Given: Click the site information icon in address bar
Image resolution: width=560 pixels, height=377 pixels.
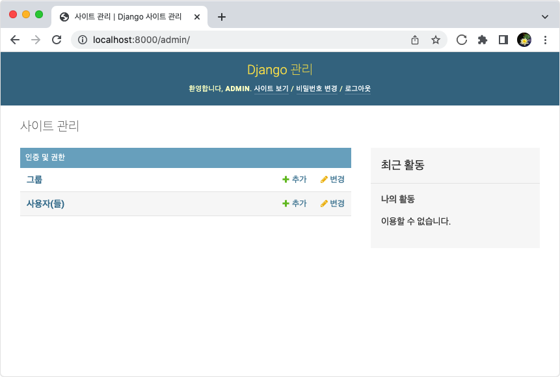Looking at the screenshot, I should (x=83, y=40).
